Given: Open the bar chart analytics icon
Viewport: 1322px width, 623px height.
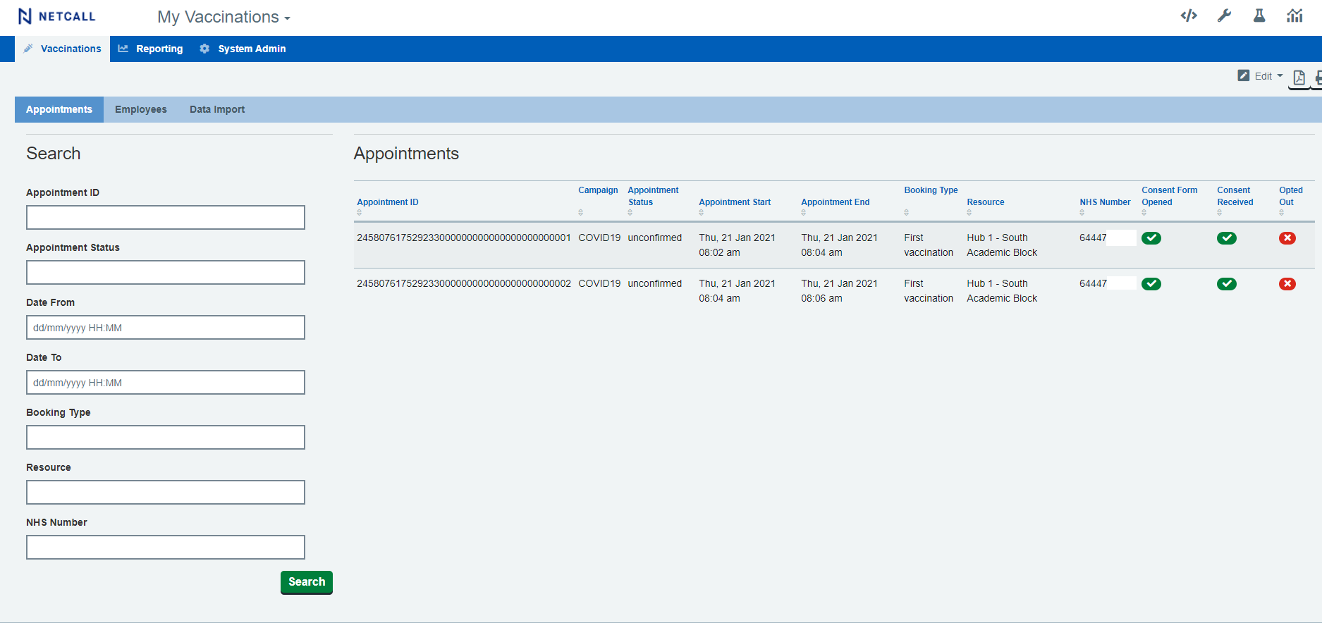Looking at the screenshot, I should [1295, 16].
